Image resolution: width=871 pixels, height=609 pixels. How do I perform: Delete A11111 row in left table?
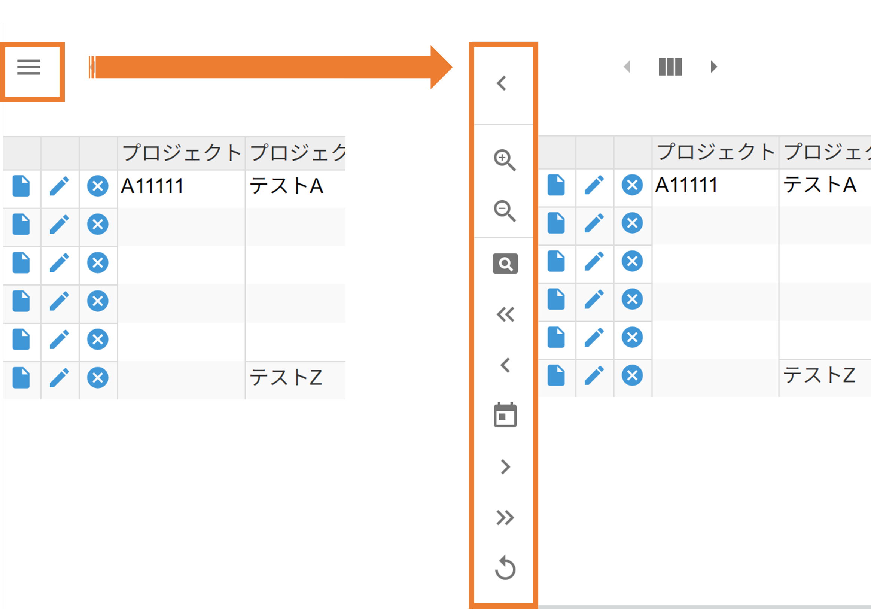point(98,186)
